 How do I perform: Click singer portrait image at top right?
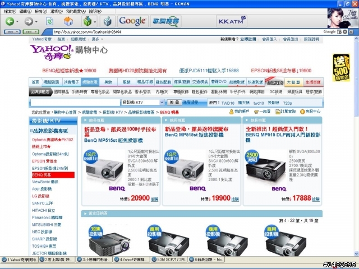(x=343, y=18)
